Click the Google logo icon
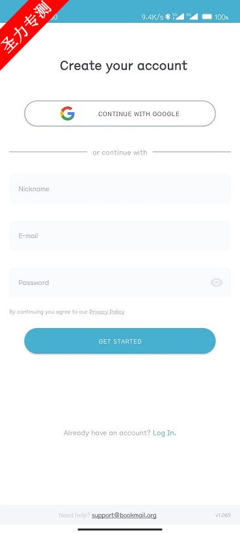This screenshot has width=240, height=534. (x=67, y=113)
